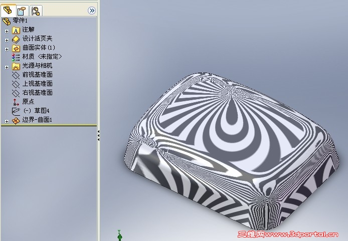This screenshot has width=348, height=241.
Task: Select the (-) 草图4 label
Action: pos(36,111)
